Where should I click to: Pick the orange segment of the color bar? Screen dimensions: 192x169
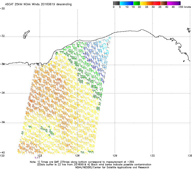point(150,3)
